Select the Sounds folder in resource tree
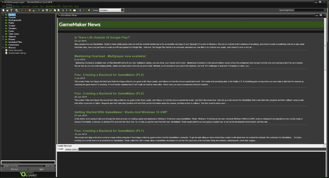The image size is (329, 178). 12,17
